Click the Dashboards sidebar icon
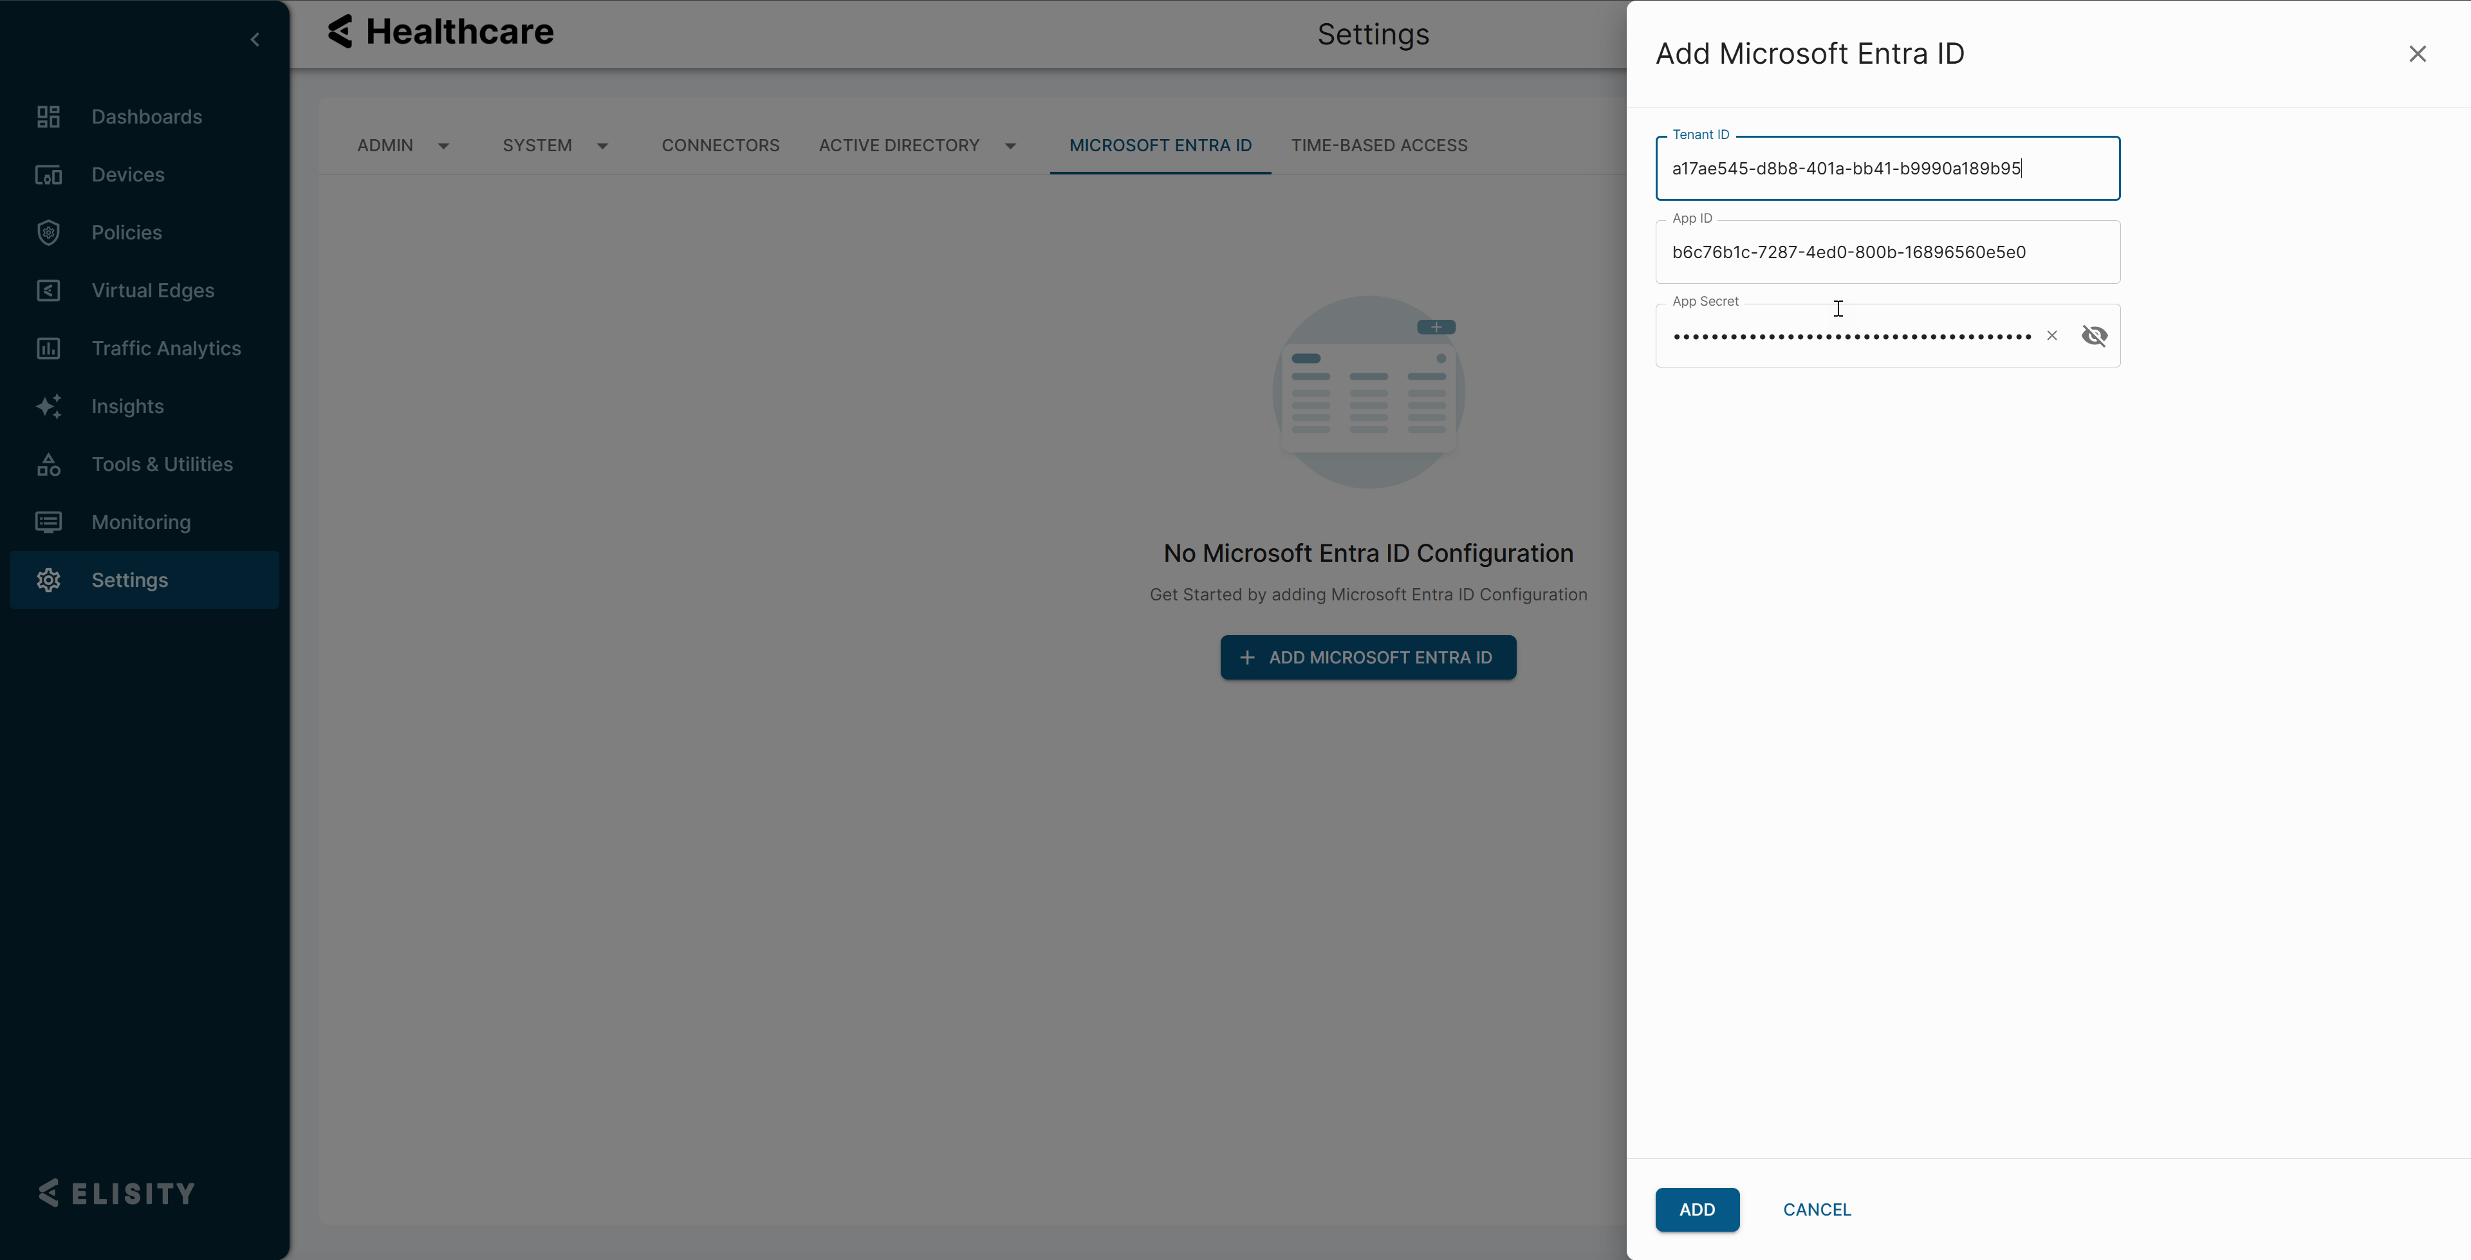The width and height of the screenshot is (2471, 1260). click(x=48, y=117)
